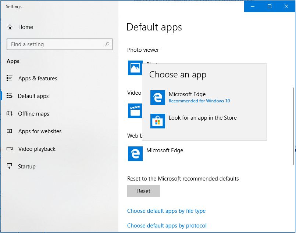Open Apps & features via its list icon

click(x=10, y=78)
